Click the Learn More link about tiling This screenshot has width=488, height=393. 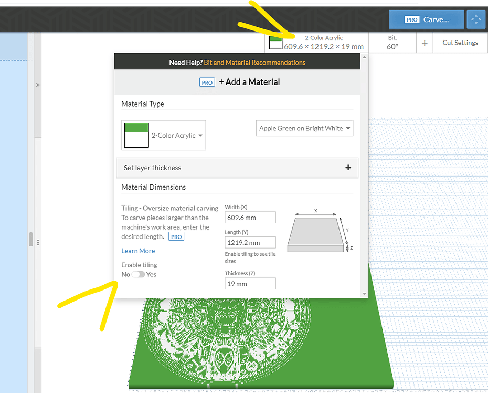click(x=138, y=251)
